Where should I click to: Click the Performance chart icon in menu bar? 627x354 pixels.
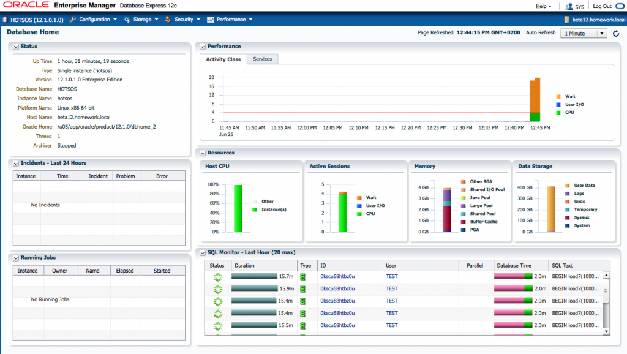[210, 20]
